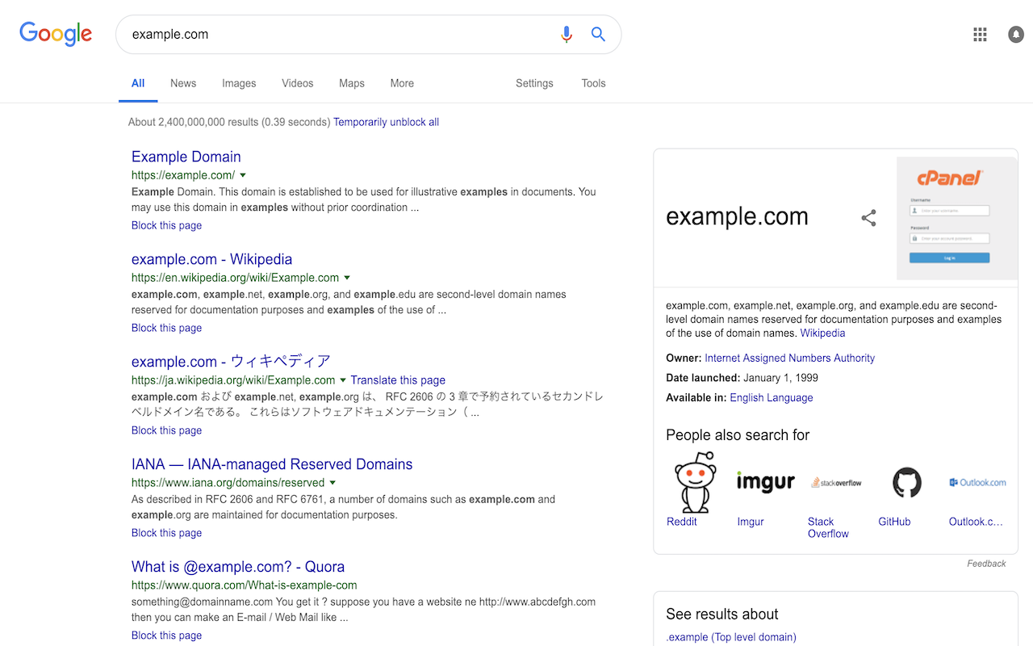Open the example.com - ウィキペディア result
1033x646 pixels.
(232, 362)
